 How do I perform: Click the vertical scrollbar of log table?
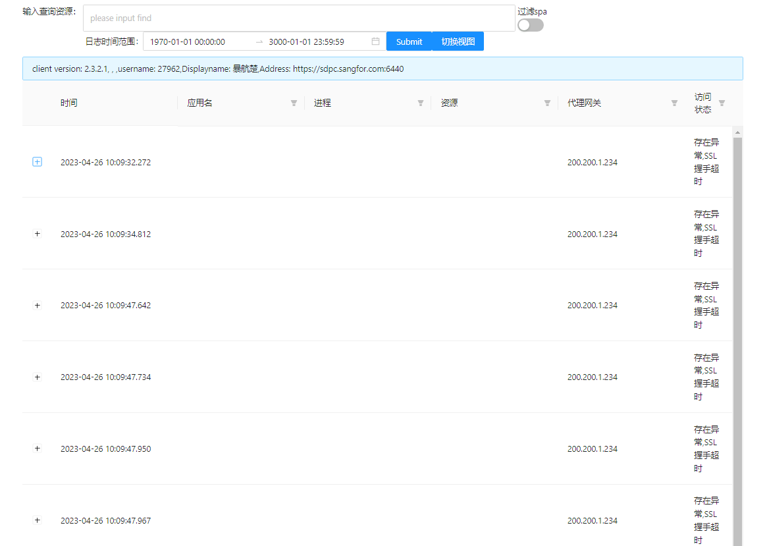[737, 329]
